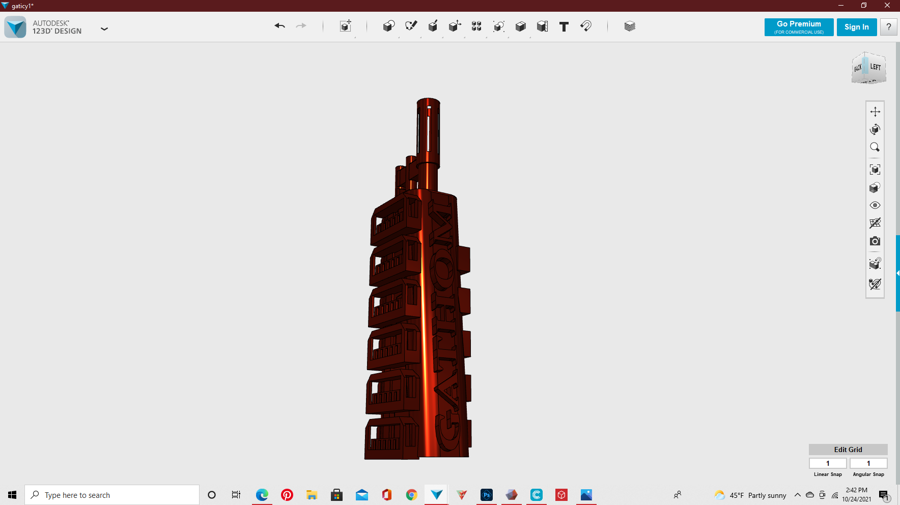This screenshot has width=900, height=505.
Task: Click the LEFT face of view cube
Action: pos(876,67)
